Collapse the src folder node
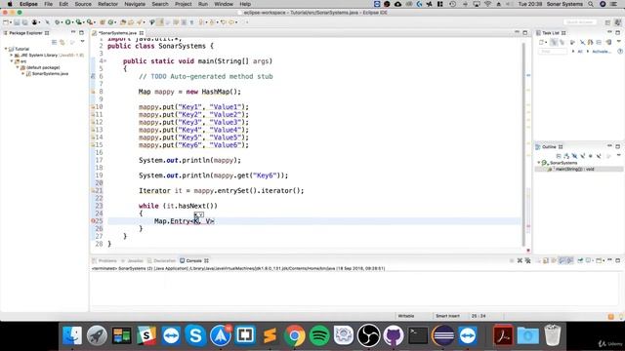Viewport: 625px width, 351px height. (12, 61)
